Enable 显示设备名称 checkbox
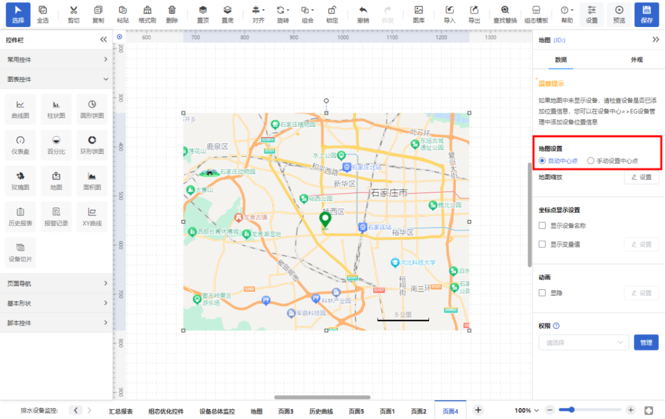The height and width of the screenshot is (419, 665). pyautogui.click(x=542, y=225)
